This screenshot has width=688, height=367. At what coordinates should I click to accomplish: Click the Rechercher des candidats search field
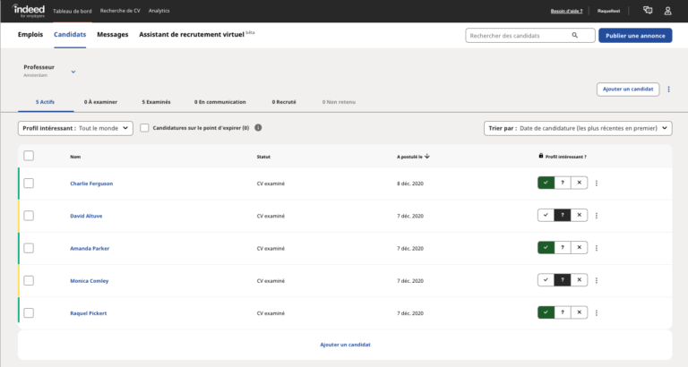pyautogui.click(x=518, y=36)
